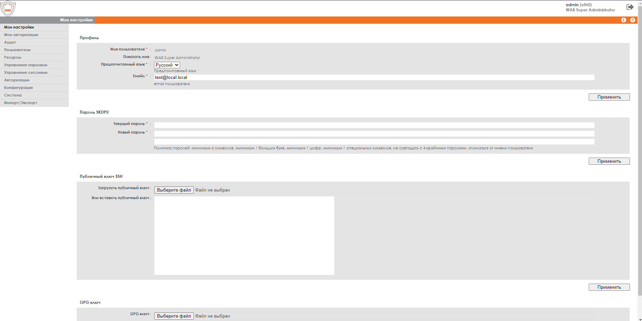Click the Текущий пароль field
Screen dimensions: 642x321
coord(374,125)
